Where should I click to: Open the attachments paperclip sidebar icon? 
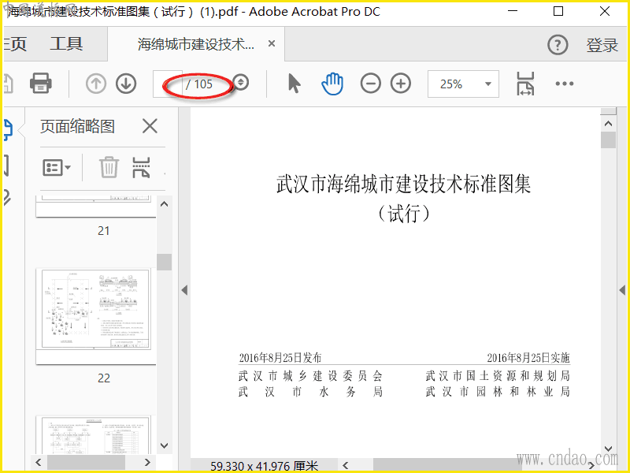coord(7,197)
